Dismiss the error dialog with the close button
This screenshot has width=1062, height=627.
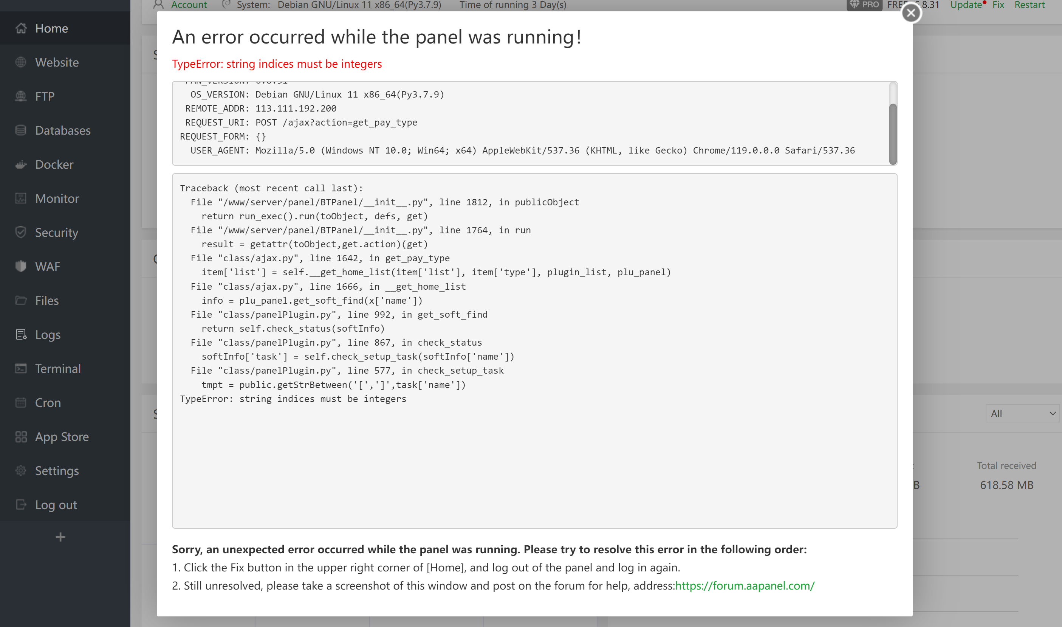point(911,13)
